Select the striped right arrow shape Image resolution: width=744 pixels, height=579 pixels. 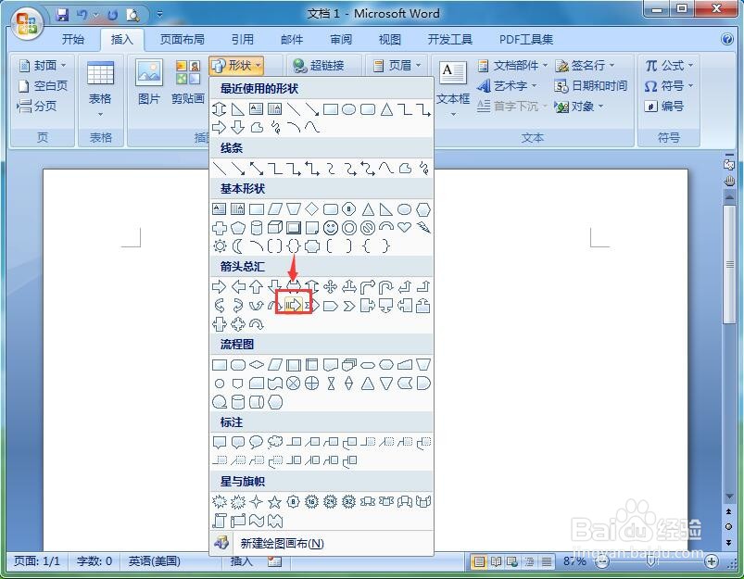coord(294,305)
